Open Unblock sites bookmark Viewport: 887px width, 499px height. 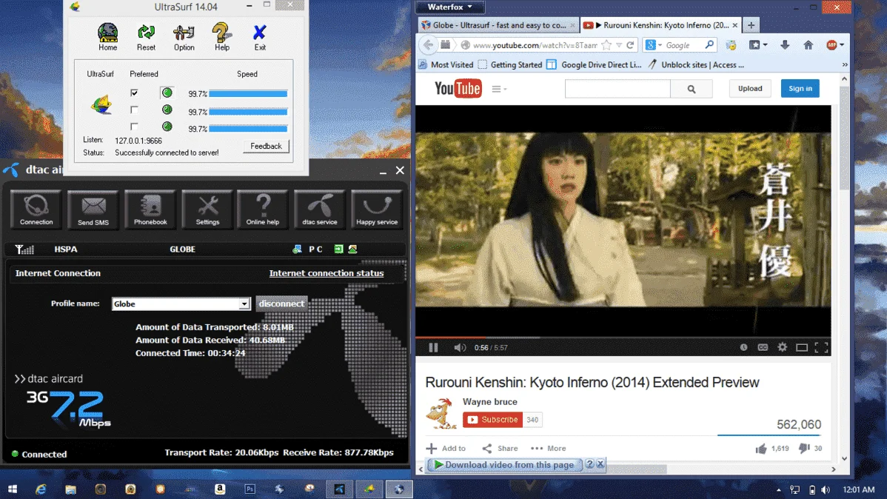click(696, 64)
